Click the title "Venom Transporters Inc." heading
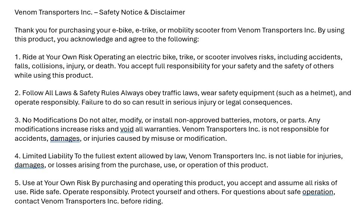The height and width of the screenshot is (211, 362). (54, 12)
